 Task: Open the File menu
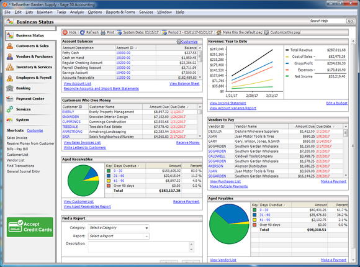(x=7, y=12)
